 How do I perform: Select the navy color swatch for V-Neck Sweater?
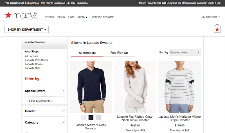click(x=91, y=118)
